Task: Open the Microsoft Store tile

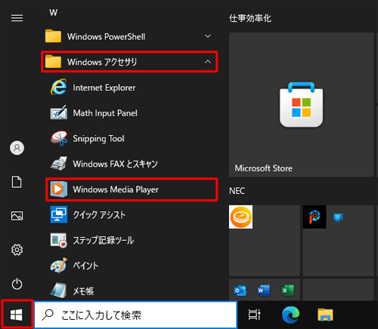Action: point(301,105)
